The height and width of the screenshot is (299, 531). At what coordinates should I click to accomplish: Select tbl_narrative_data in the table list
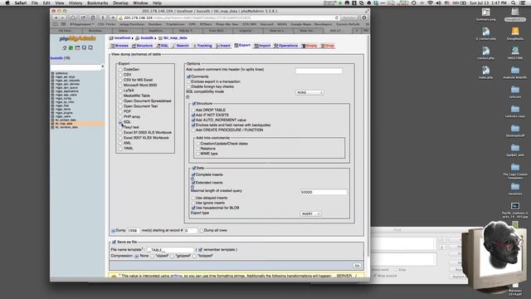[x=66, y=127]
